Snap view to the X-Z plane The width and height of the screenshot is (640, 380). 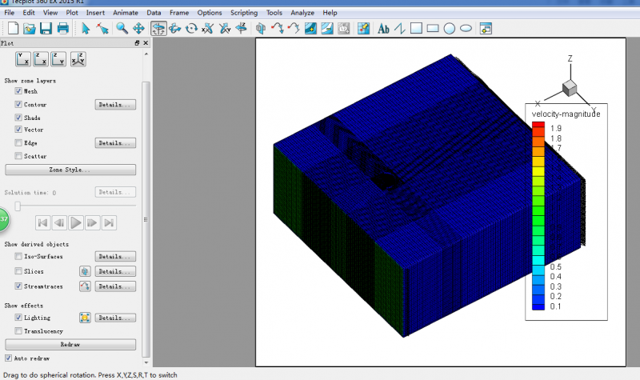coord(41,59)
